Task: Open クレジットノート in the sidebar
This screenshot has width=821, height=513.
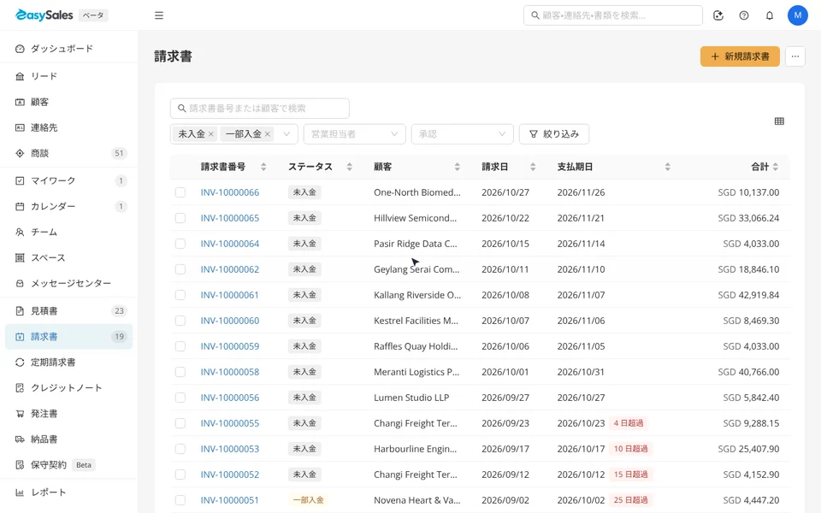Action: tap(68, 388)
